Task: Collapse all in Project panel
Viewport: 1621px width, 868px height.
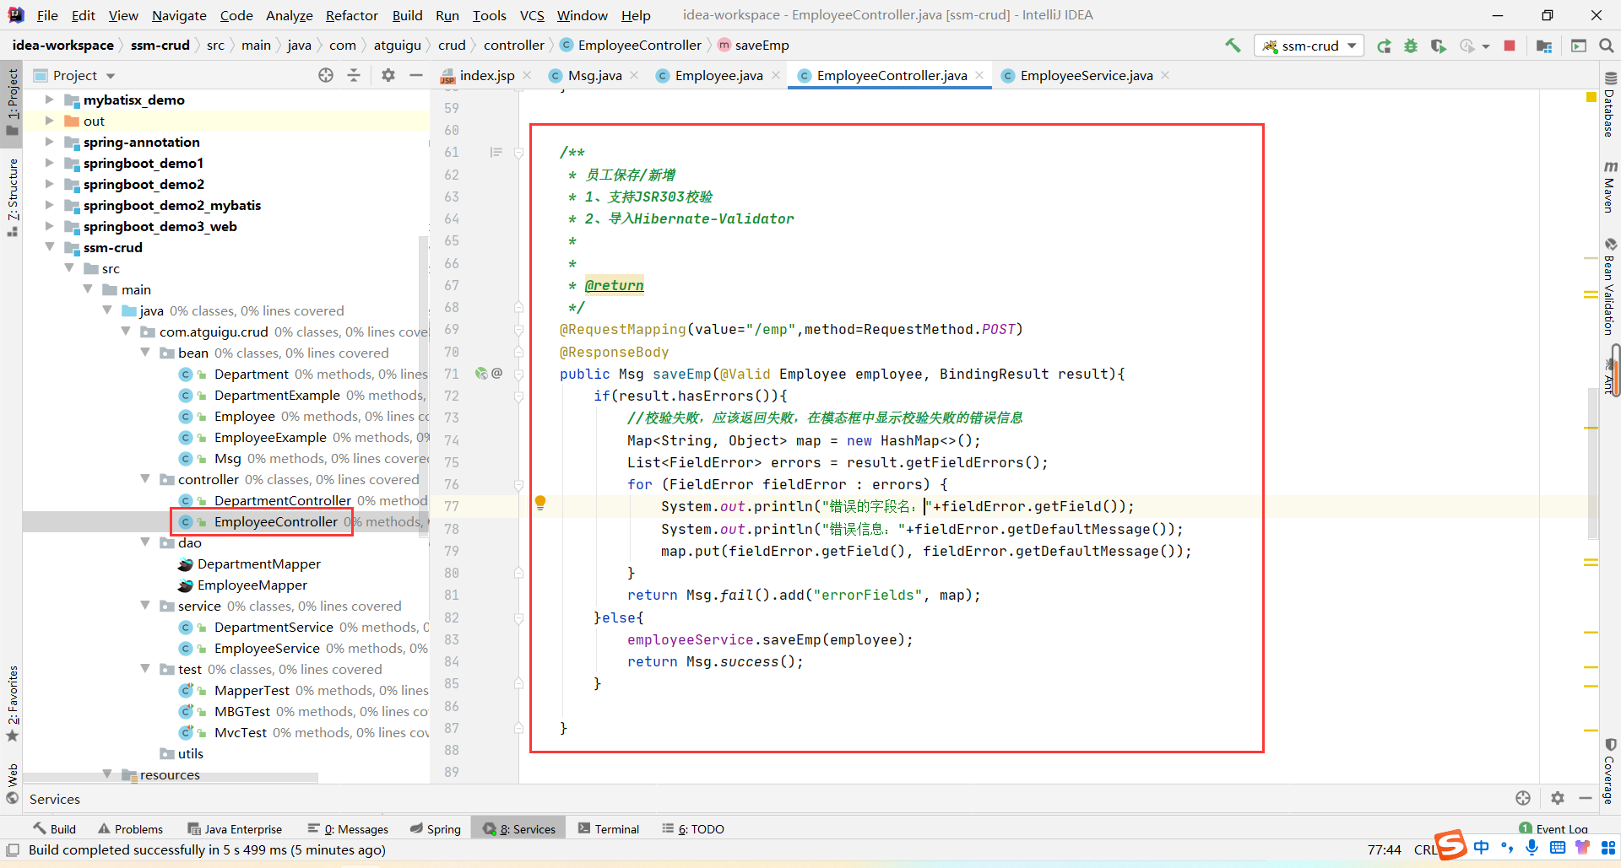Action: [354, 75]
